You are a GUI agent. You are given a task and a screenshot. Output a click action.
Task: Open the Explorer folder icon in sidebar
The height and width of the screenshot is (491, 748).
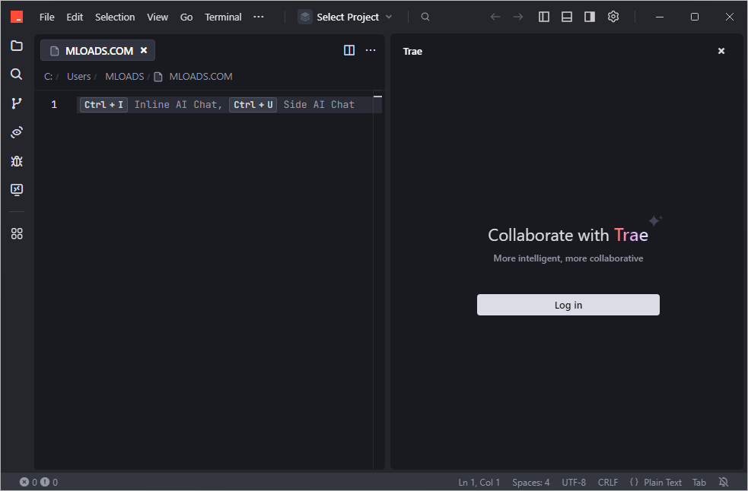[x=17, y=46]
